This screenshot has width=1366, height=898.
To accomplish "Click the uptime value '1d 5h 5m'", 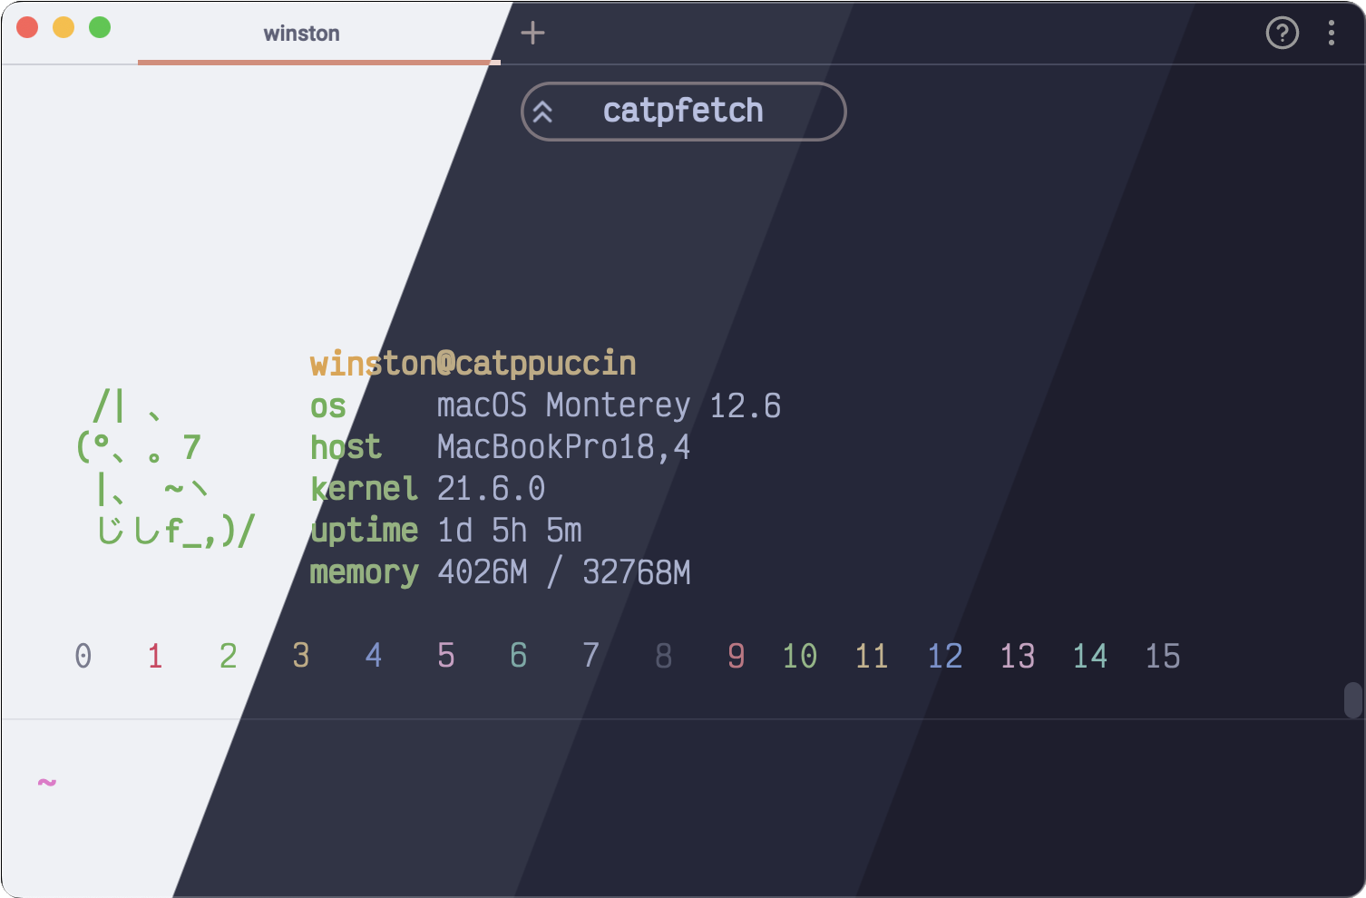I will click(509, 531).
